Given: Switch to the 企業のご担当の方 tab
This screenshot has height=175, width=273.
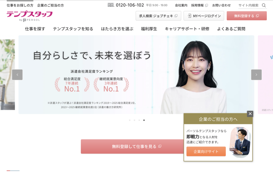Looking at the screenshot, I should [50, 5].
